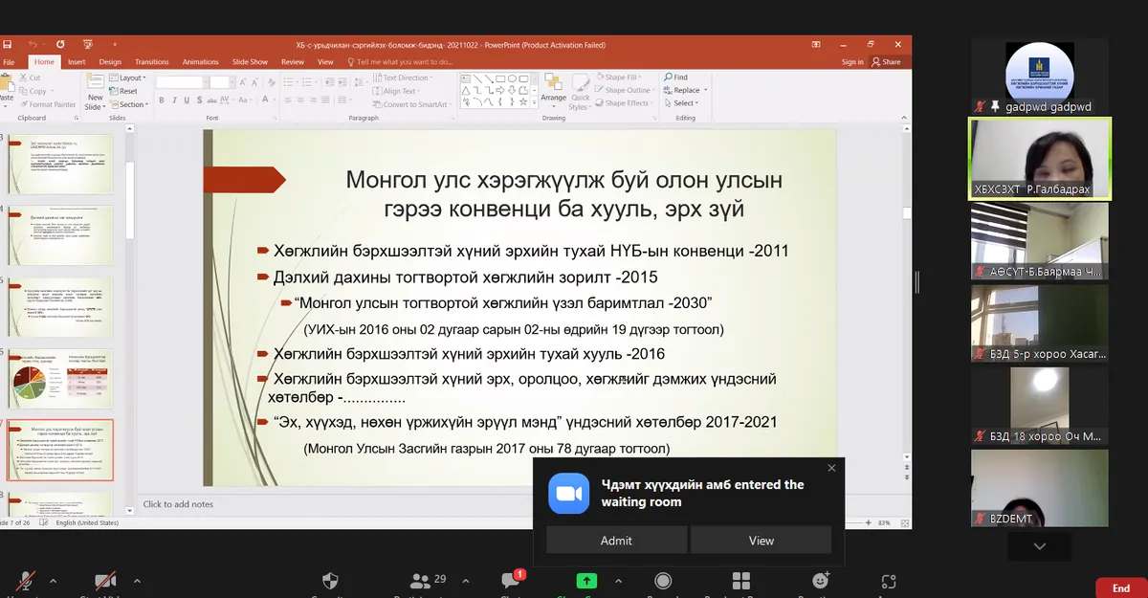Switch to Design ribbon tab
Screen dimensions: 1148x598
tap(110, 61)
